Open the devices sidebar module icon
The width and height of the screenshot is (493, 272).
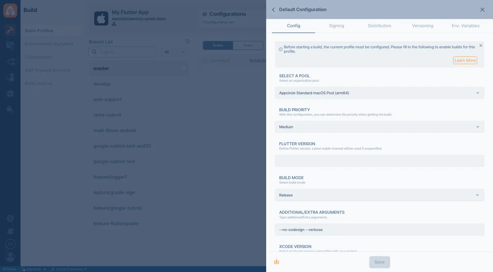point(10,77)
